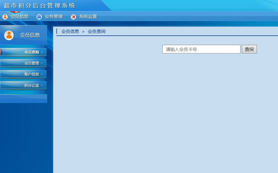Open 积分记录 in the sidebar
The image size is (278, 173).
click(31, 86)
